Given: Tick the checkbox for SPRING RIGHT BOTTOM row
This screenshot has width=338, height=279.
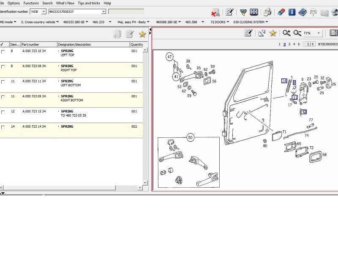Looking at the screenshot, I should (x=3, y=97).
